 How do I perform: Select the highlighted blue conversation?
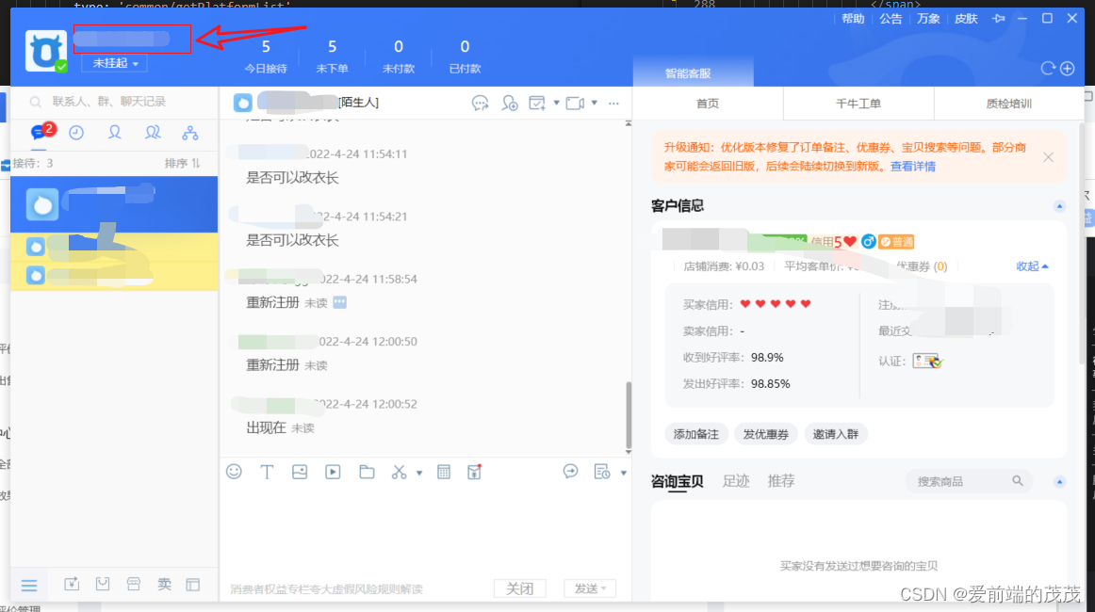pos(114,204)
